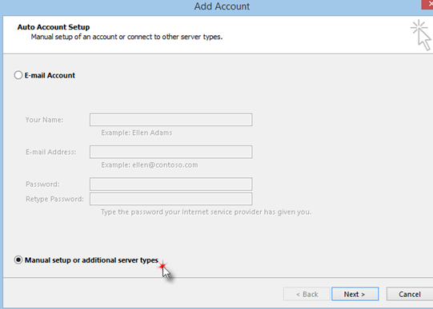The width and height of the screenshot is (433, 309).
Task: Click the Add Account title bar text
Action: 222,6
